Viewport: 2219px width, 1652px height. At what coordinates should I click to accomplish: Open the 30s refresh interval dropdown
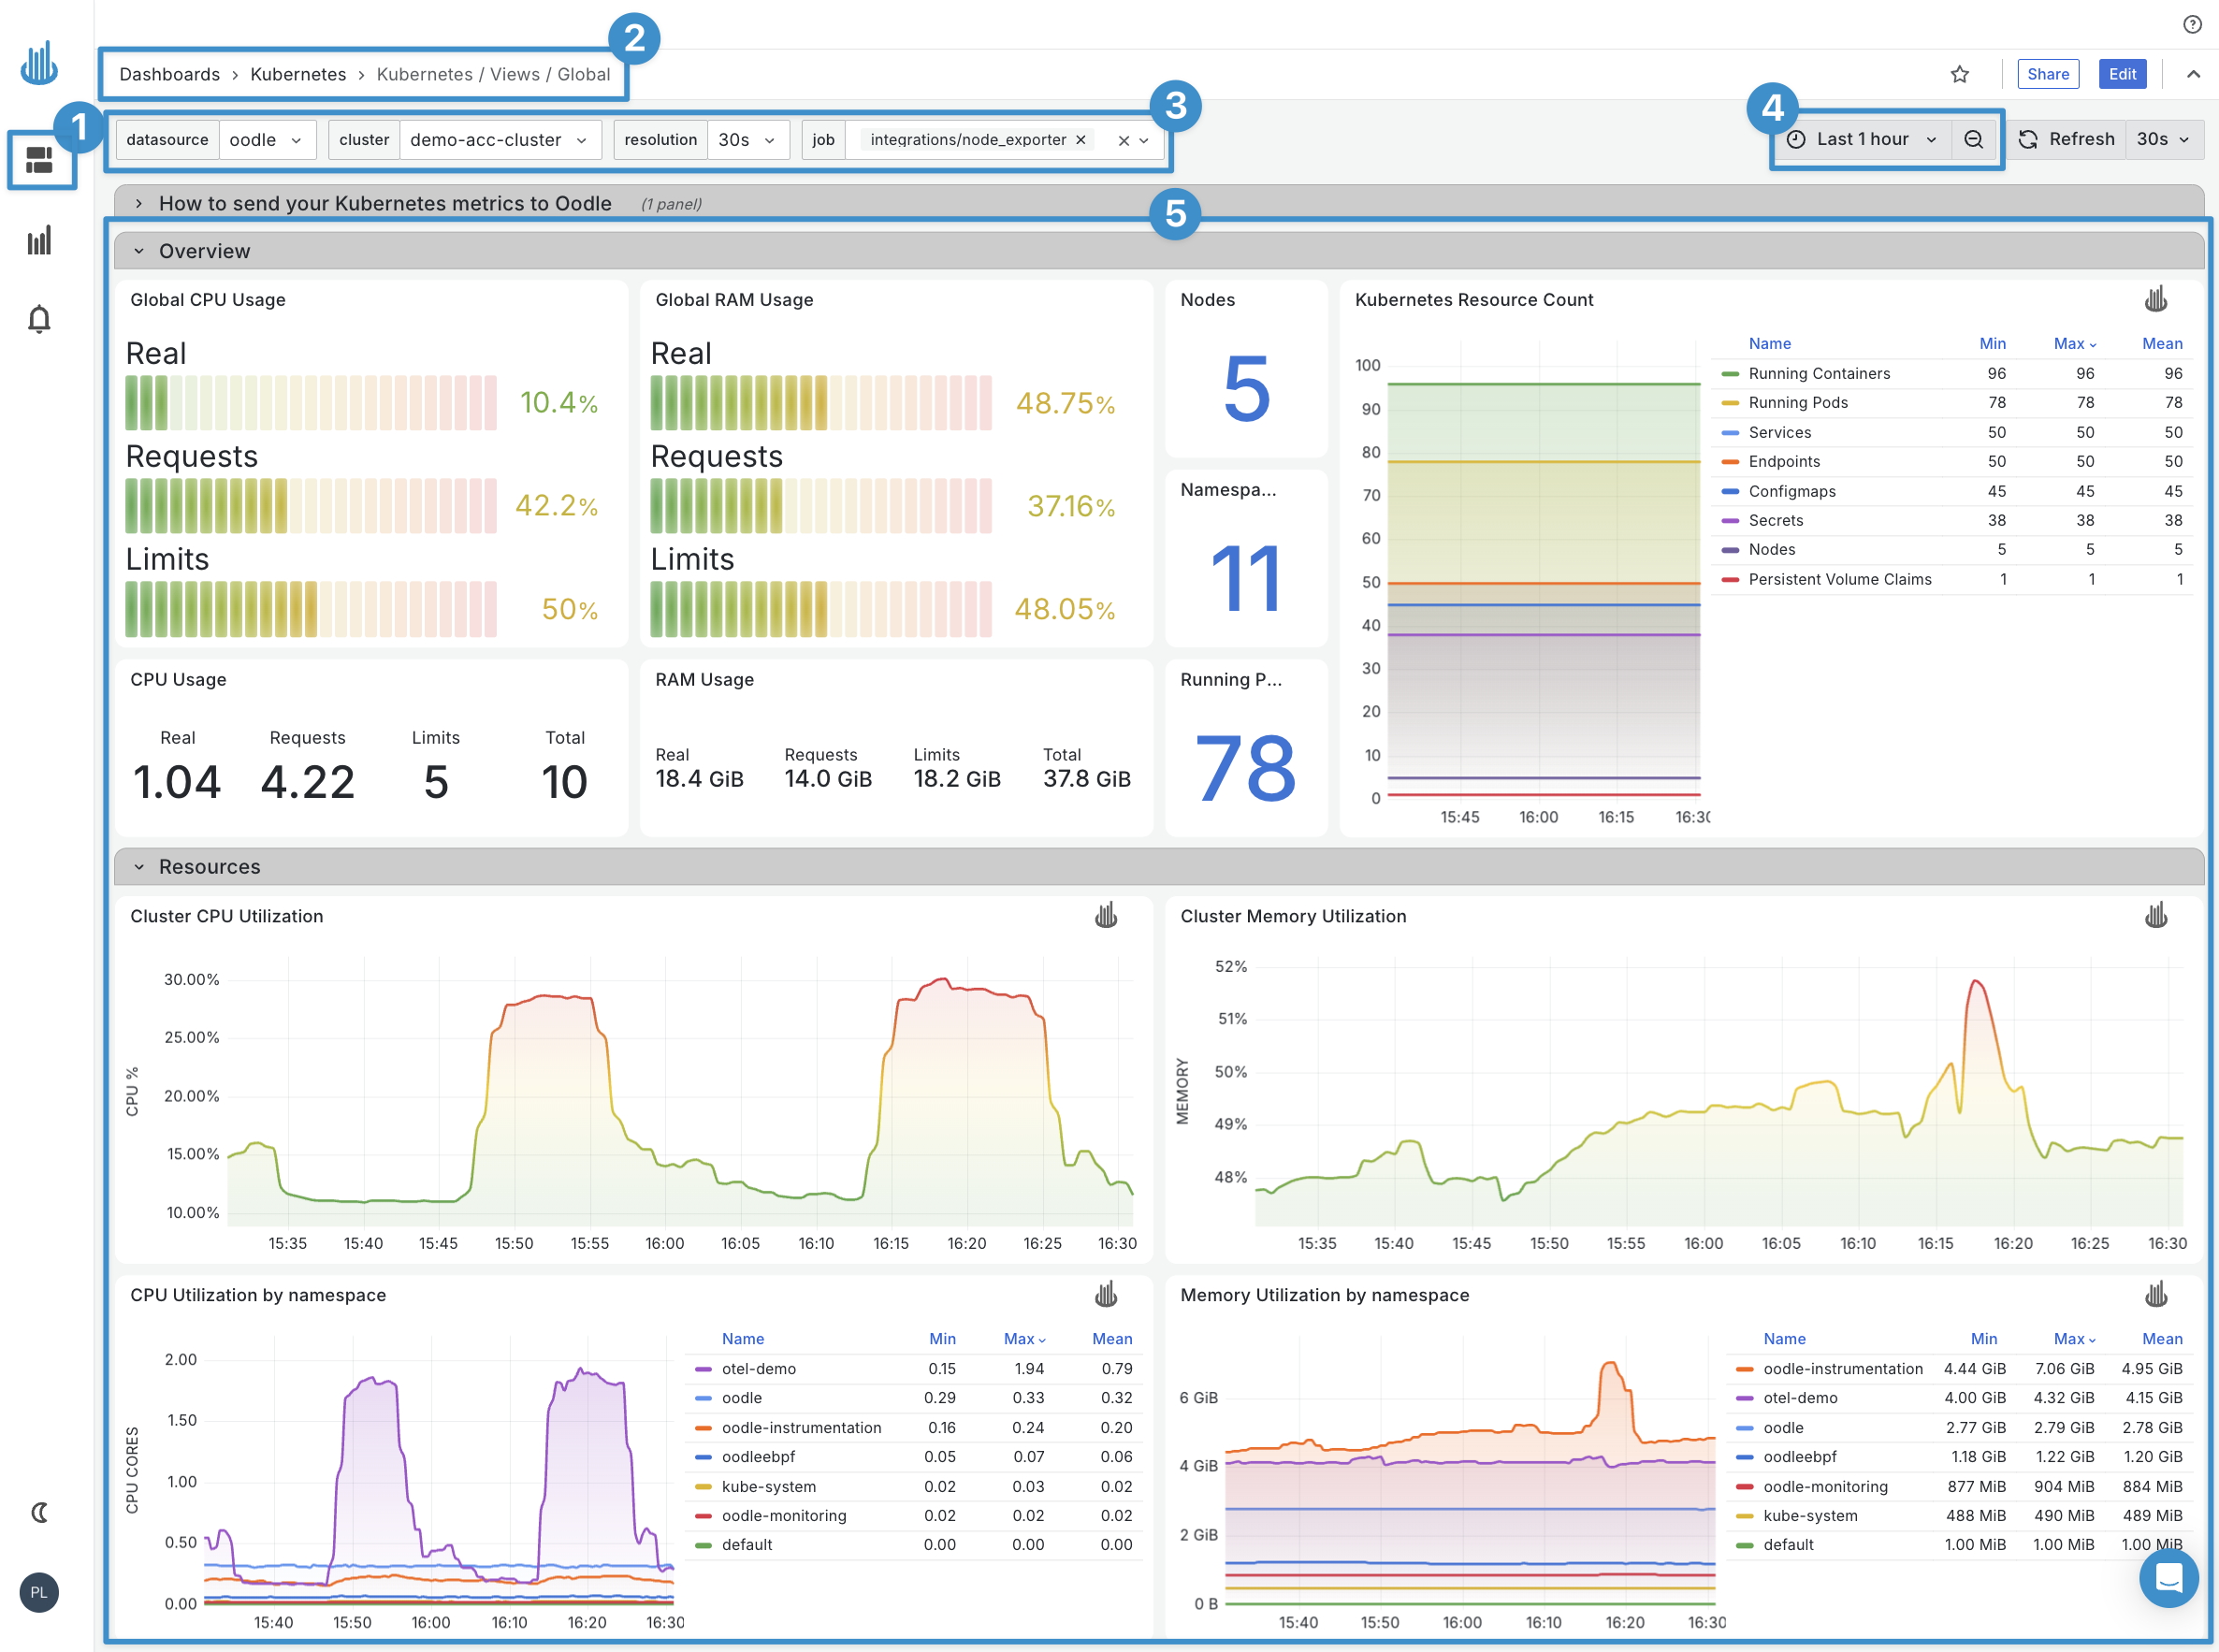tap(2163, 139)
